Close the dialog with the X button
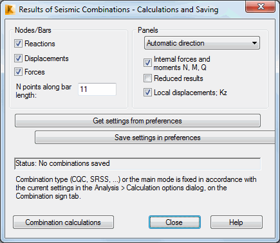 click(260, 7)
